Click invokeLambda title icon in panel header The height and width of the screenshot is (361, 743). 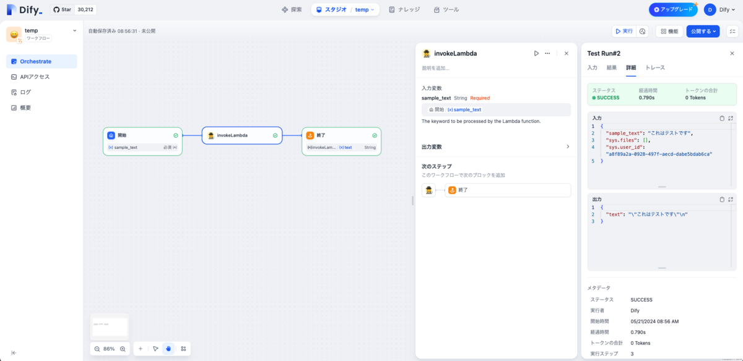pyautogui.click(x=426, y=53)
